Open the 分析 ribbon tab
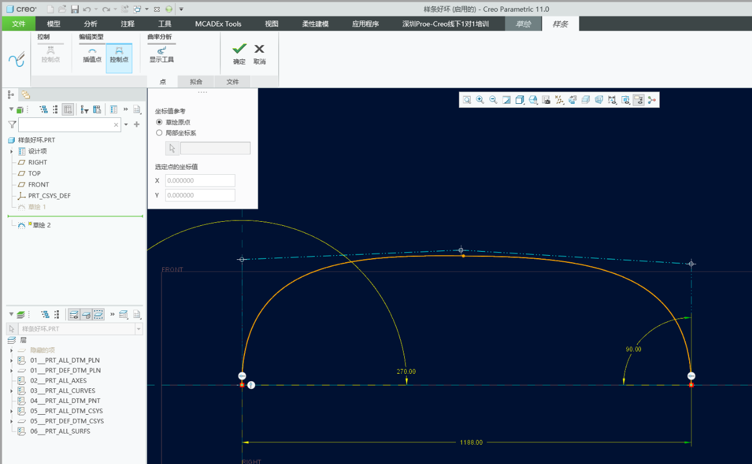This screenshot has width=752, height=464. (x=90, y=24)
